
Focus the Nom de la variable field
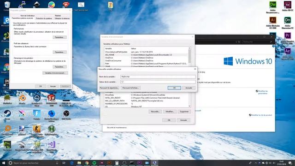pyautogui.click(x=158, y=77)
